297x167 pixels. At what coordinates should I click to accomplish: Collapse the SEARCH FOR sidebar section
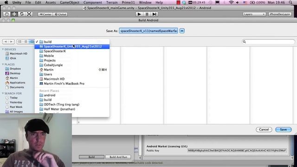(x=3, y=93)
